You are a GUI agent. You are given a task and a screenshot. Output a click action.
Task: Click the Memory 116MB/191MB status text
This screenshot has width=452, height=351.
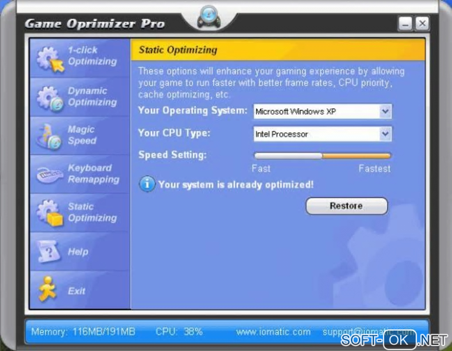(x=83, y=331)
